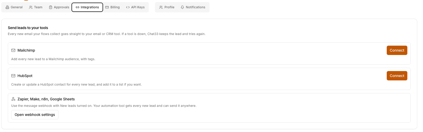Go to the Billing tab
Image resolution: width=423 pixels, height=132 pixels.
112,7
